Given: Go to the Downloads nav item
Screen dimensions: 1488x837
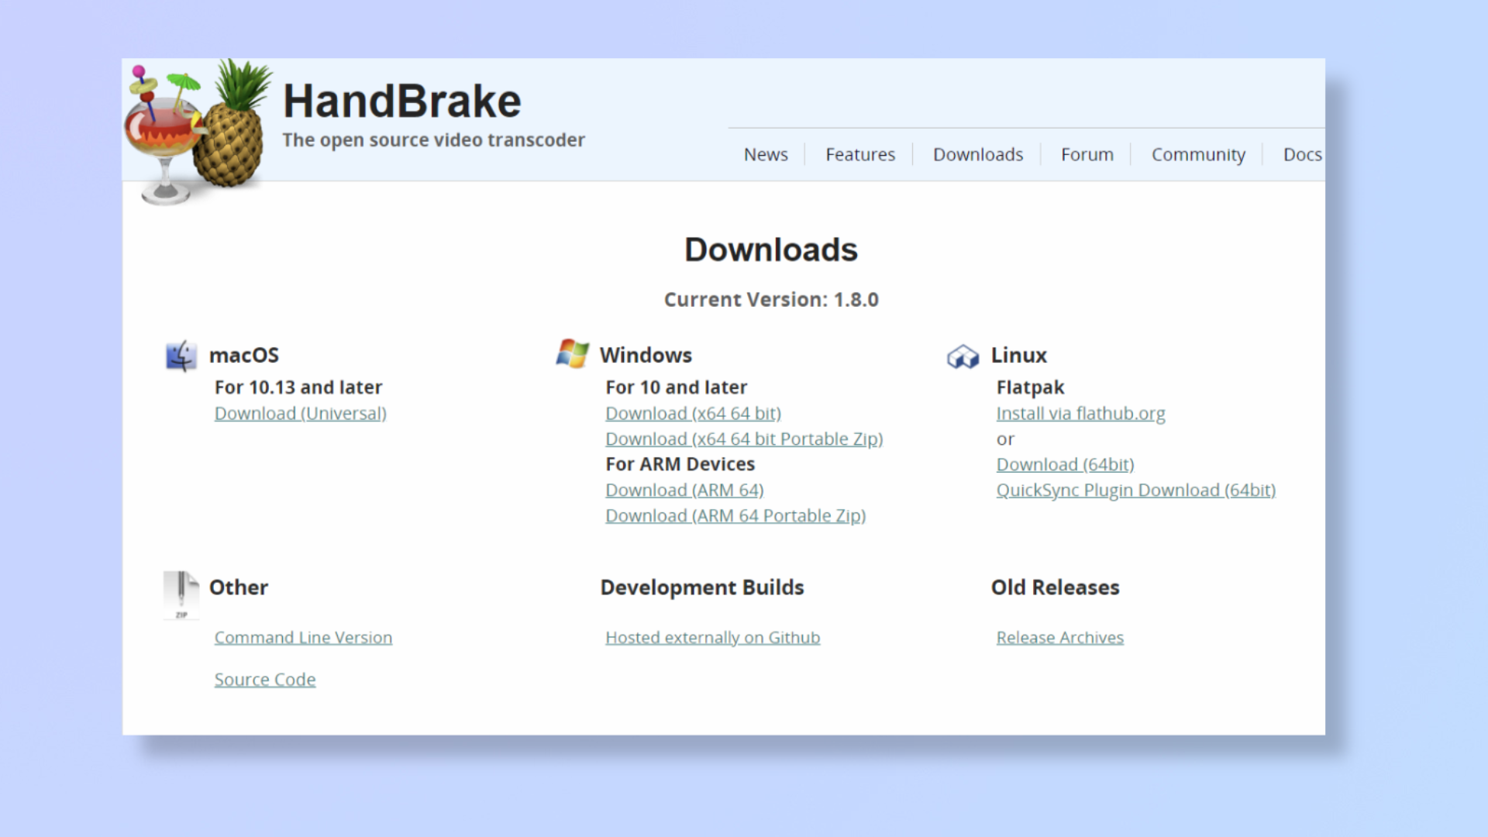Looking at the screenshot, I should pos(978,154).
